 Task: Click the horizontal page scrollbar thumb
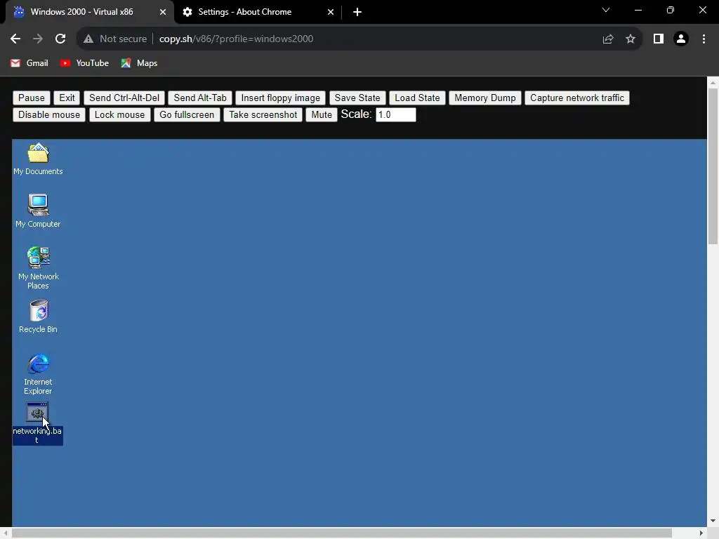tap(342, 533)
